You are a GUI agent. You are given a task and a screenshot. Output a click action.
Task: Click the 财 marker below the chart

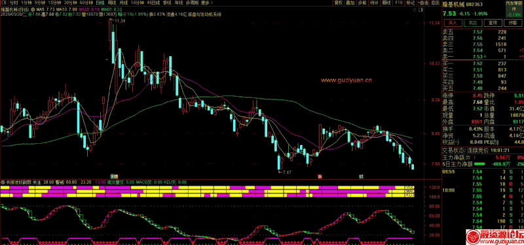(x=361, y=176)
